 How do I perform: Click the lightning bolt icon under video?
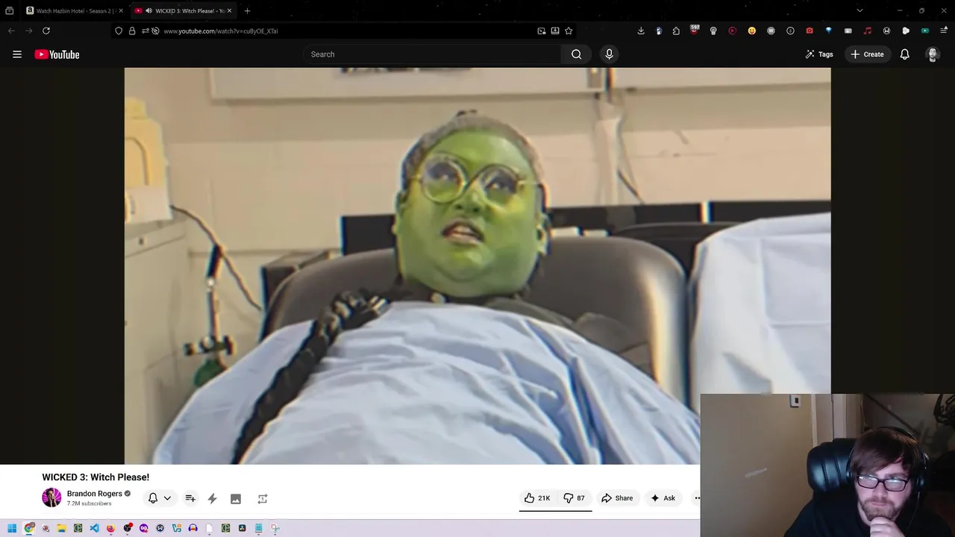[212, 498]
